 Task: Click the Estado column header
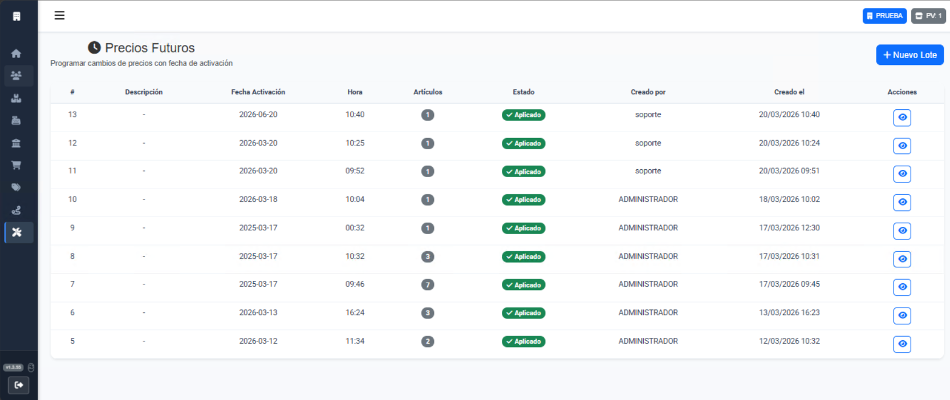(x=523, y=92)
